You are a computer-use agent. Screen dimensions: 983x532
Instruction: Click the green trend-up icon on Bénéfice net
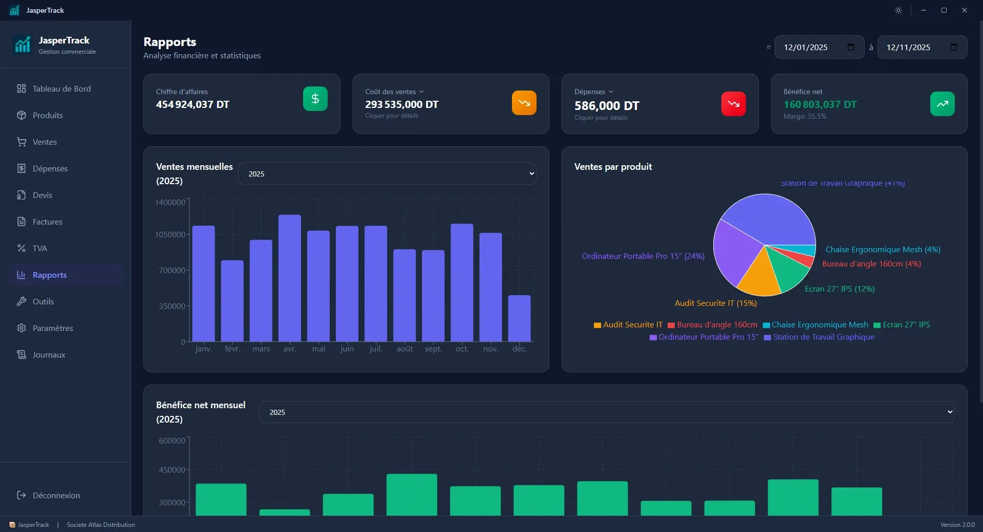click(x=943, y=104)
